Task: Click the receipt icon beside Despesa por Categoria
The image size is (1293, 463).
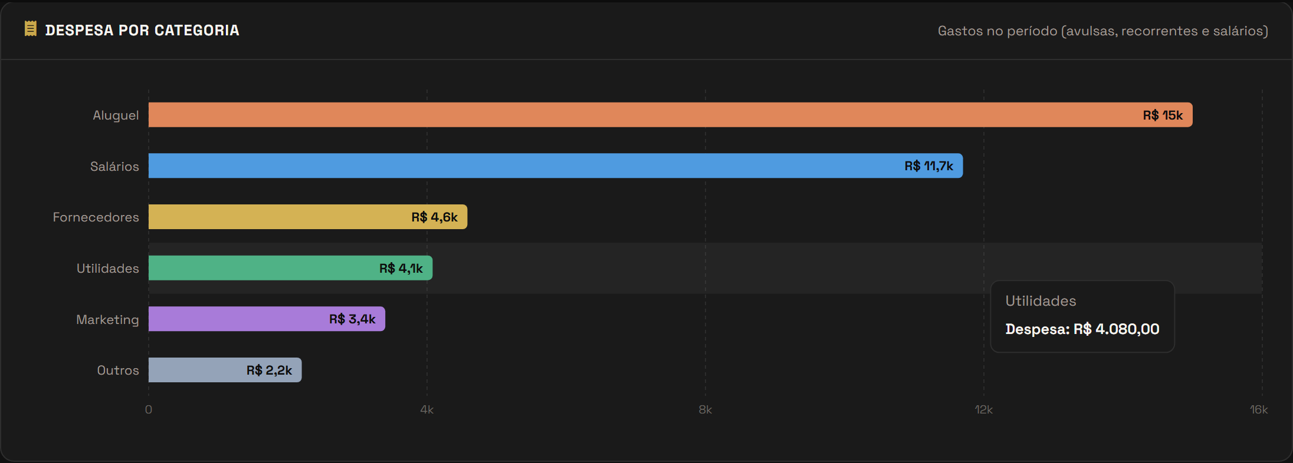Action: [30, 29]
